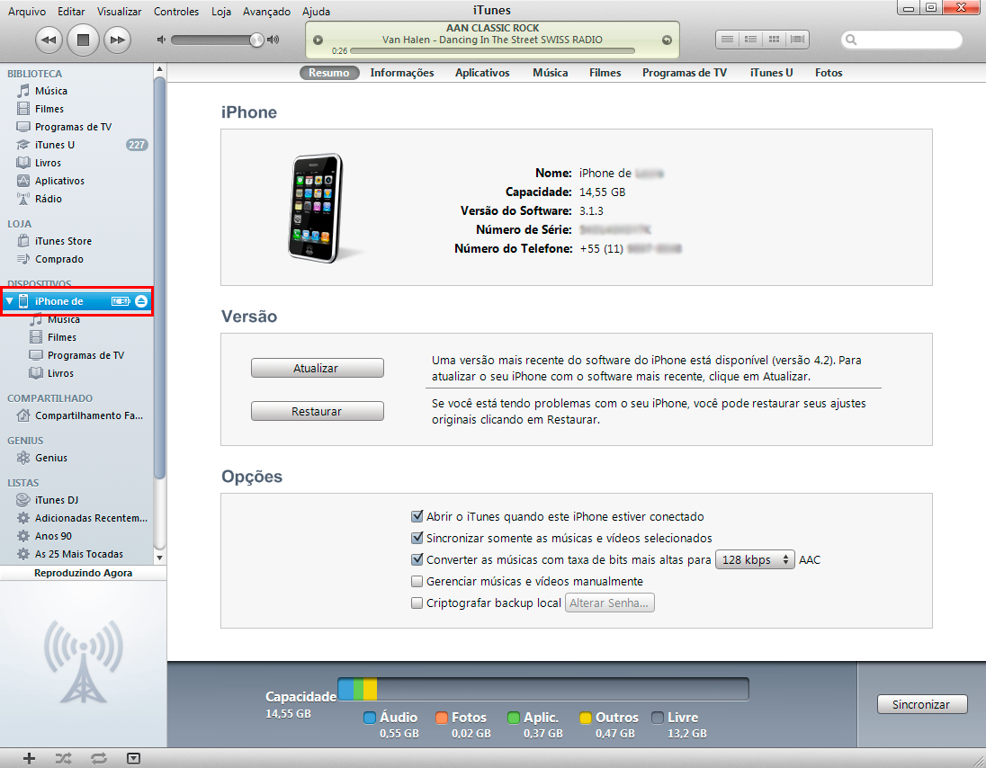The width and height of the screenshot is (986, 768).
Task: Open Livros under the iPhone device
Action: tap(76, 373)
